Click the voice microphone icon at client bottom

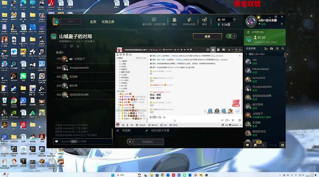pyautogui.click(x=263, y=145)
